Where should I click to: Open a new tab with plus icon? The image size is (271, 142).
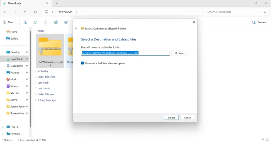pos(57,3)
